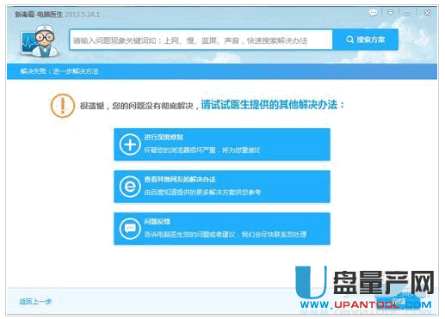Viewport: 445px width, 319px height.
Task: Go back via 返回上一步 link
Action: (35, 302)
